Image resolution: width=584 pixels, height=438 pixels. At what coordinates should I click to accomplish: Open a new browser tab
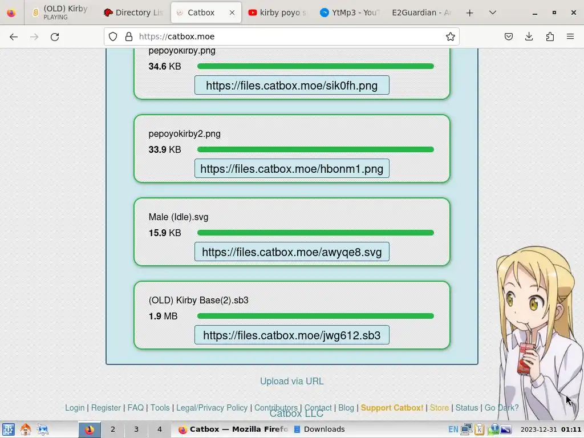[470, 13]
